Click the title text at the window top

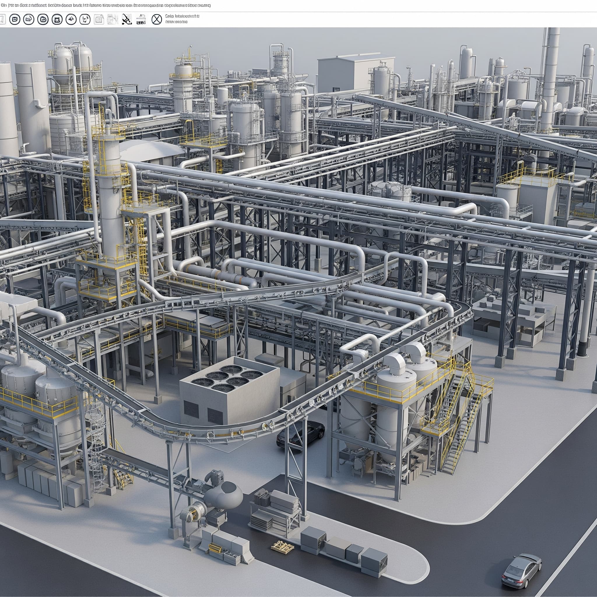tap(105, 5)
